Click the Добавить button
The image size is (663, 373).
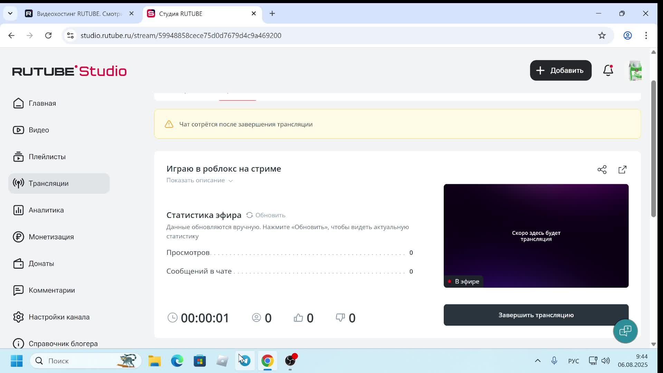pyautogui.click(x=560, y=70)
